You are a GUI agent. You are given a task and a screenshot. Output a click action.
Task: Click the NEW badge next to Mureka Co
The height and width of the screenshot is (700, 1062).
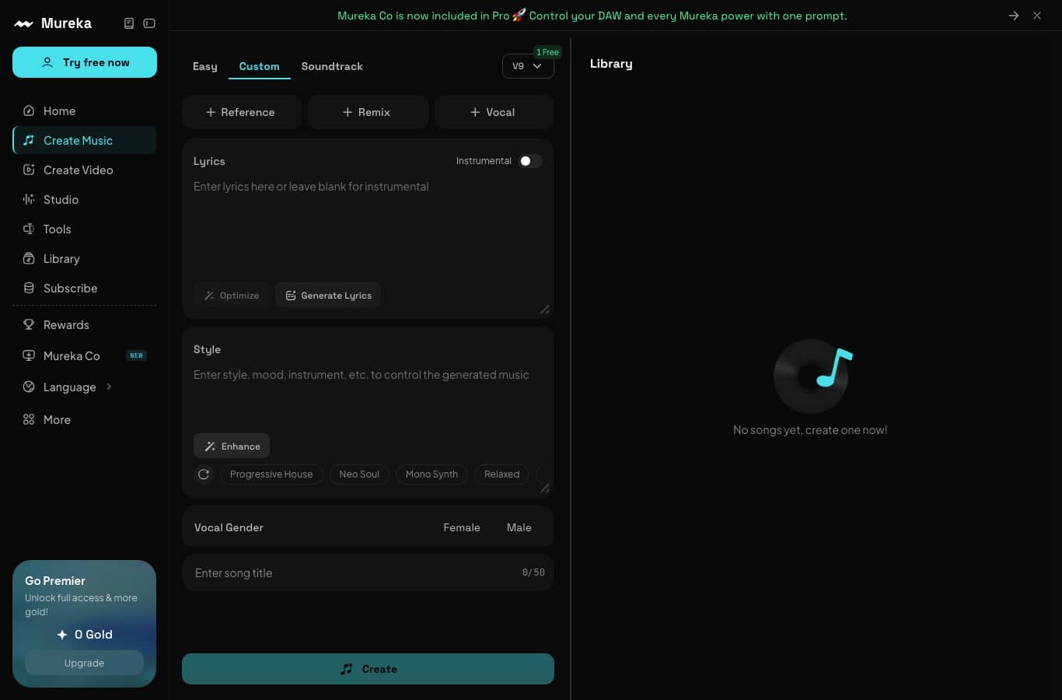(136, 355)
